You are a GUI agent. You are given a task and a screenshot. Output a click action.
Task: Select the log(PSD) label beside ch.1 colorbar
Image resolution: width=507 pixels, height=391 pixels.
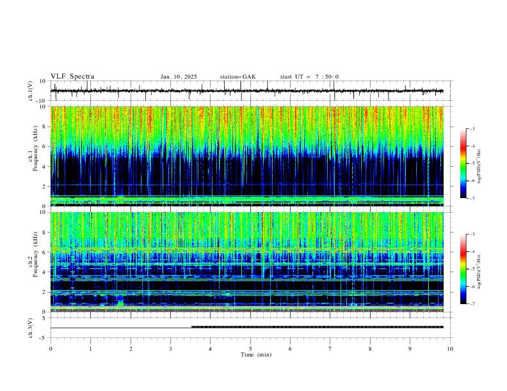tap(479, 167)
